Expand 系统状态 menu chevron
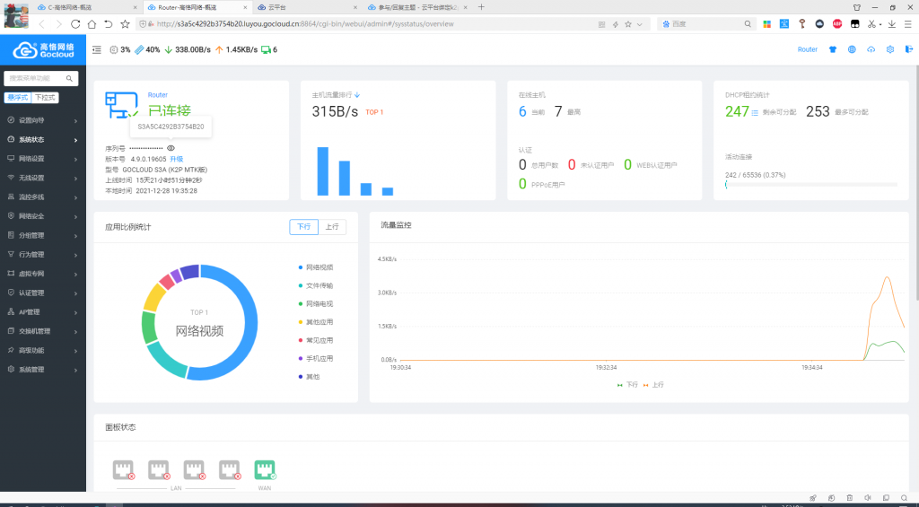 75,140
